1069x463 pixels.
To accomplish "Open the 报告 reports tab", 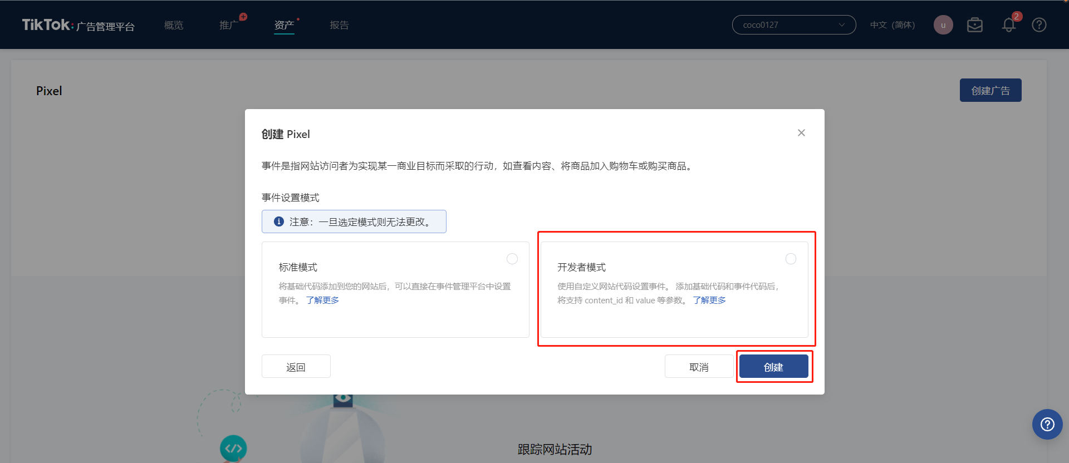I will [339, 25].
